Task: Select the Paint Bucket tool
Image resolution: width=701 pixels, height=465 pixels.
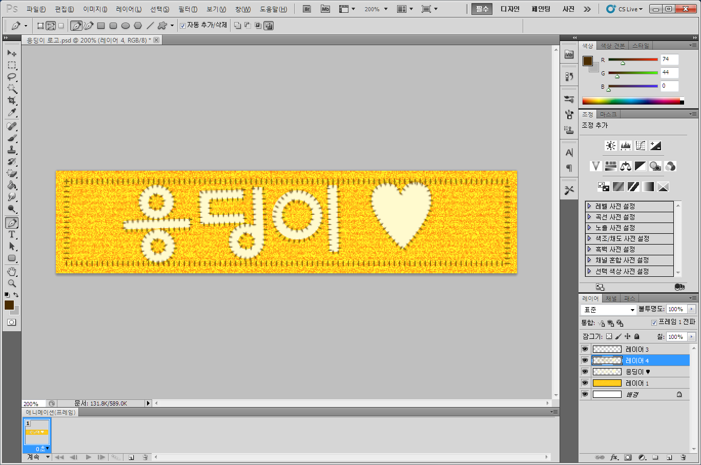Action: coord(12,185)
